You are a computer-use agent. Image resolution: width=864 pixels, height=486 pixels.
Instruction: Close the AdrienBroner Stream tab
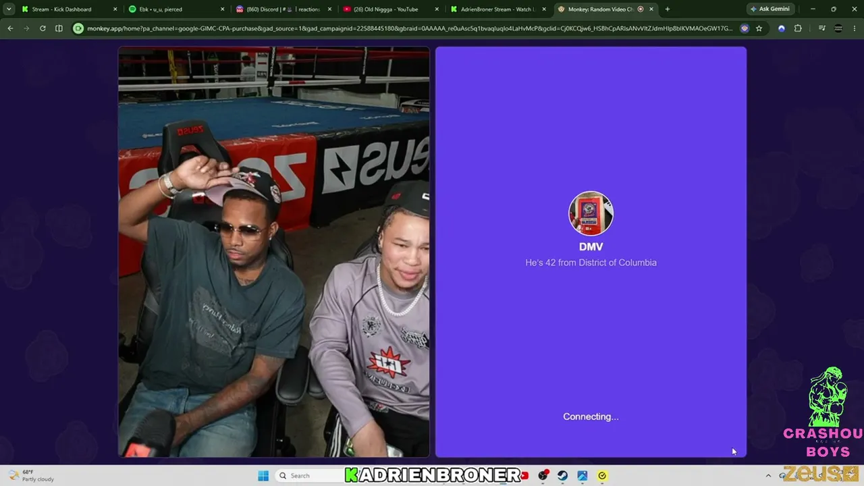click(544, 9)
